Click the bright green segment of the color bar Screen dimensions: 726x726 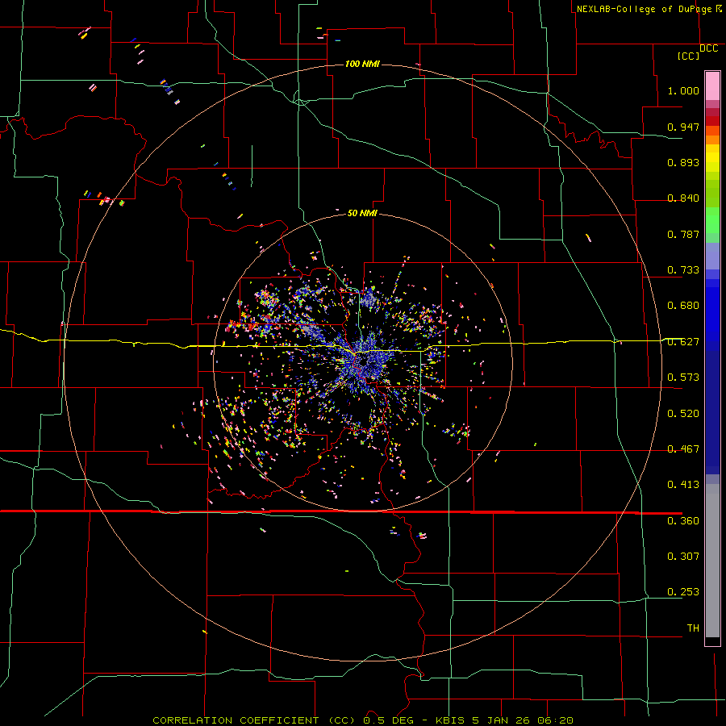(x=712, y=220)
